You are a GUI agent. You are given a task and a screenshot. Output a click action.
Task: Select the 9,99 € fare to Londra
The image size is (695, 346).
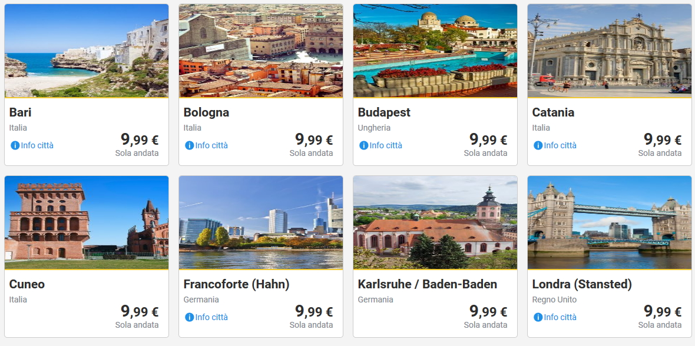[x=663, y=311]
